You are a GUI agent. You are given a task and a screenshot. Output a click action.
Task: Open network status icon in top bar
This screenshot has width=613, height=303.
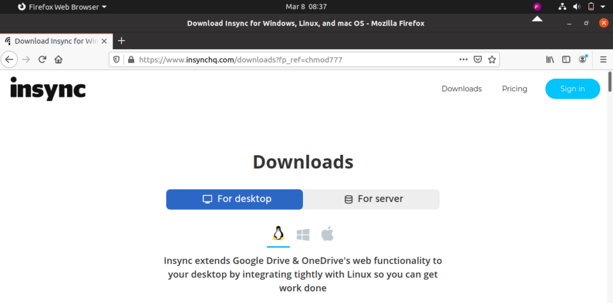point(563,7)
